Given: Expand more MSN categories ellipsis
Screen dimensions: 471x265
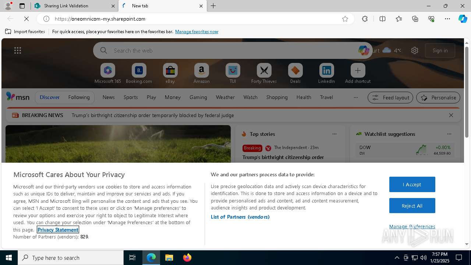Looking at the screenshot, I should [x=355, y=98].
